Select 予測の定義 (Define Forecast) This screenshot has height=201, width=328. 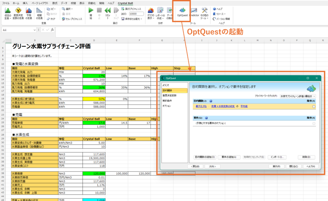point(29,13)
